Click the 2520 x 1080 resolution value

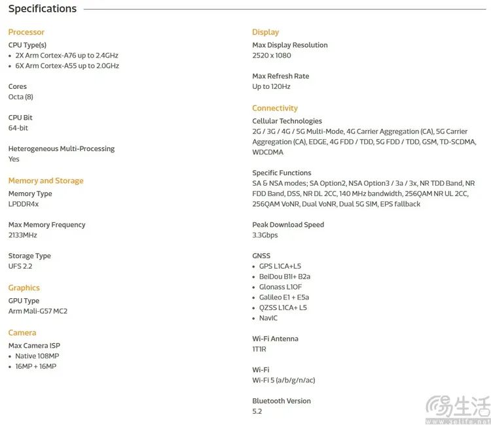[x=272, y=56]
